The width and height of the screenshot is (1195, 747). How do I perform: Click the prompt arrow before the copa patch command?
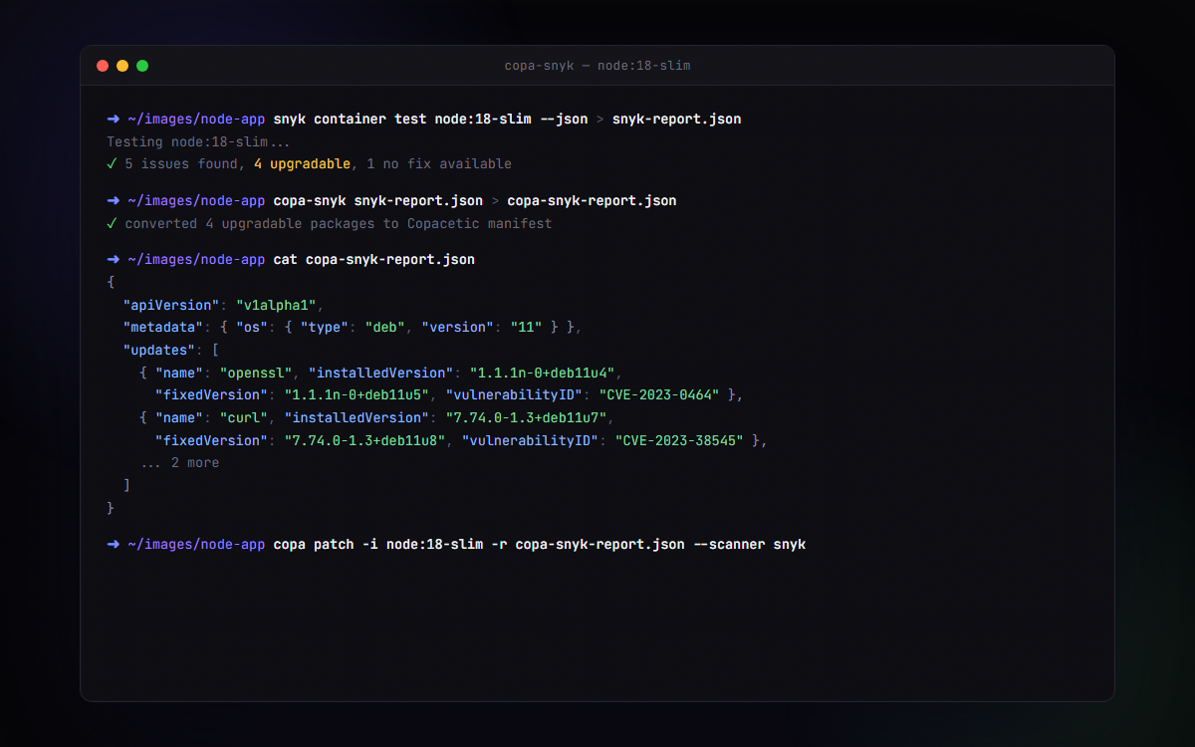click(113, 545)
